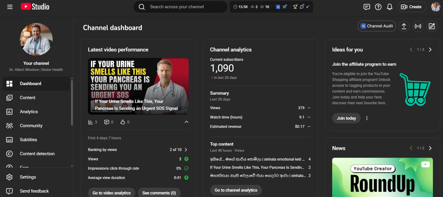Click See comments (0) button
The image size is (443, 197).
click(x=159, y=193)
